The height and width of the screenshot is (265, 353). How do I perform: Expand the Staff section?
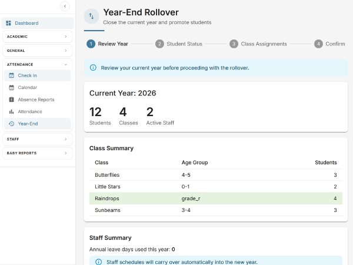coord(38,139)
